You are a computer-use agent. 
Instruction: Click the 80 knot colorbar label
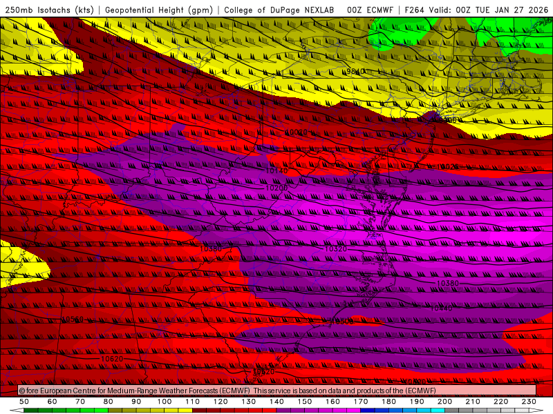coord(109,402)
